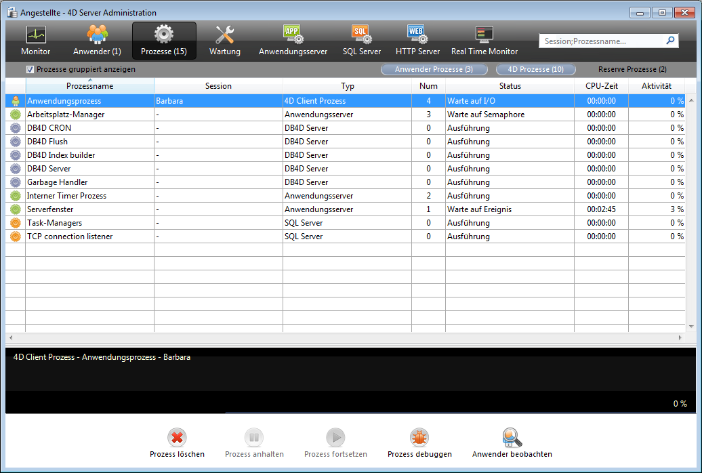Open the Real Time Monitor page
Screen dimensions: 702x473
tap(484, 35)
